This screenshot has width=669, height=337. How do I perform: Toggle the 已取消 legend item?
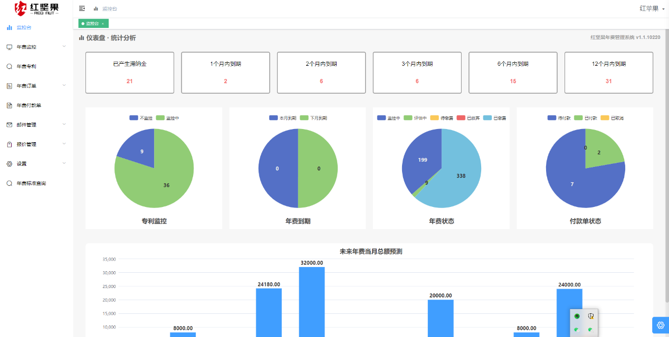tap(612, 118)
